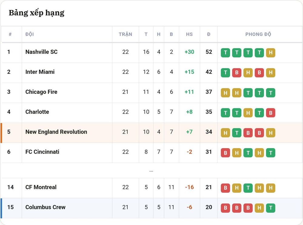Sort table by TRẬN column header
This screenshot has width=303, height=225.
click(x=125, y=34)
